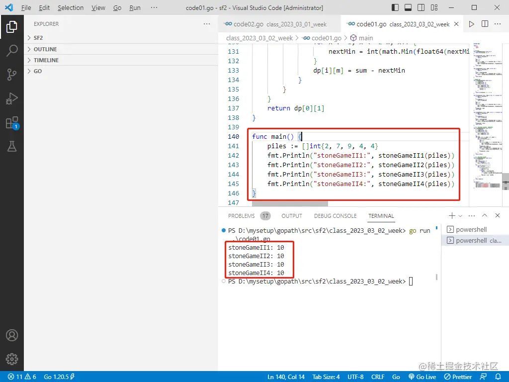Toggle Panel layout icon in title bar
This screenshot has height=382, width=509.
[x=408, y=7]
